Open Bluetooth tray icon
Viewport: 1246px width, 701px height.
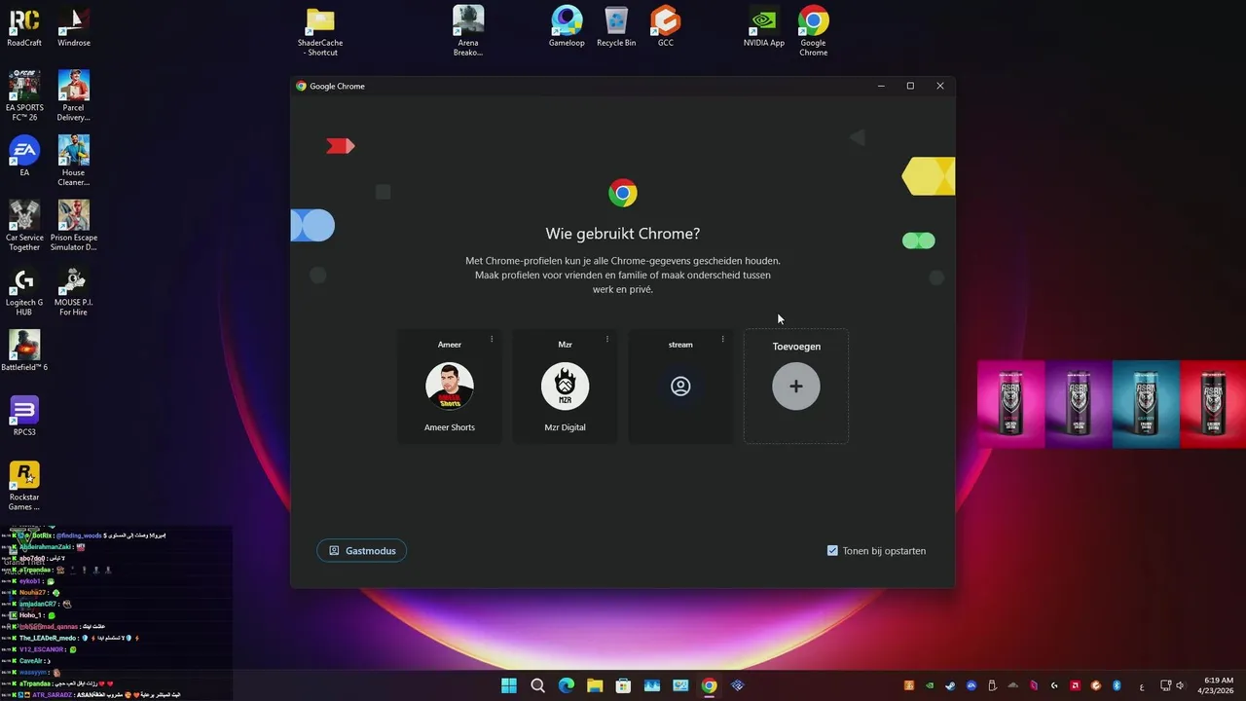pyautogui.click(x=1117, y=685)
